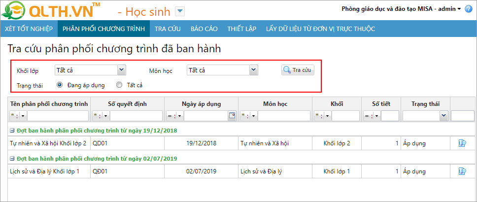Click Tự nhiên và Xã hội subject cell
477x202 pixels.
[x=275, y=143]
